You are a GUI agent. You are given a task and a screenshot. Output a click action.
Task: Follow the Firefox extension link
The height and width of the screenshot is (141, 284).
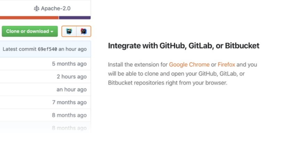tap(226, 65)
